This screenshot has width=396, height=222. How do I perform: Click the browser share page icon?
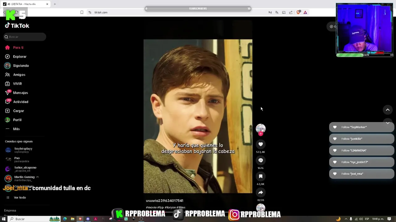click(x=291, y=12)
